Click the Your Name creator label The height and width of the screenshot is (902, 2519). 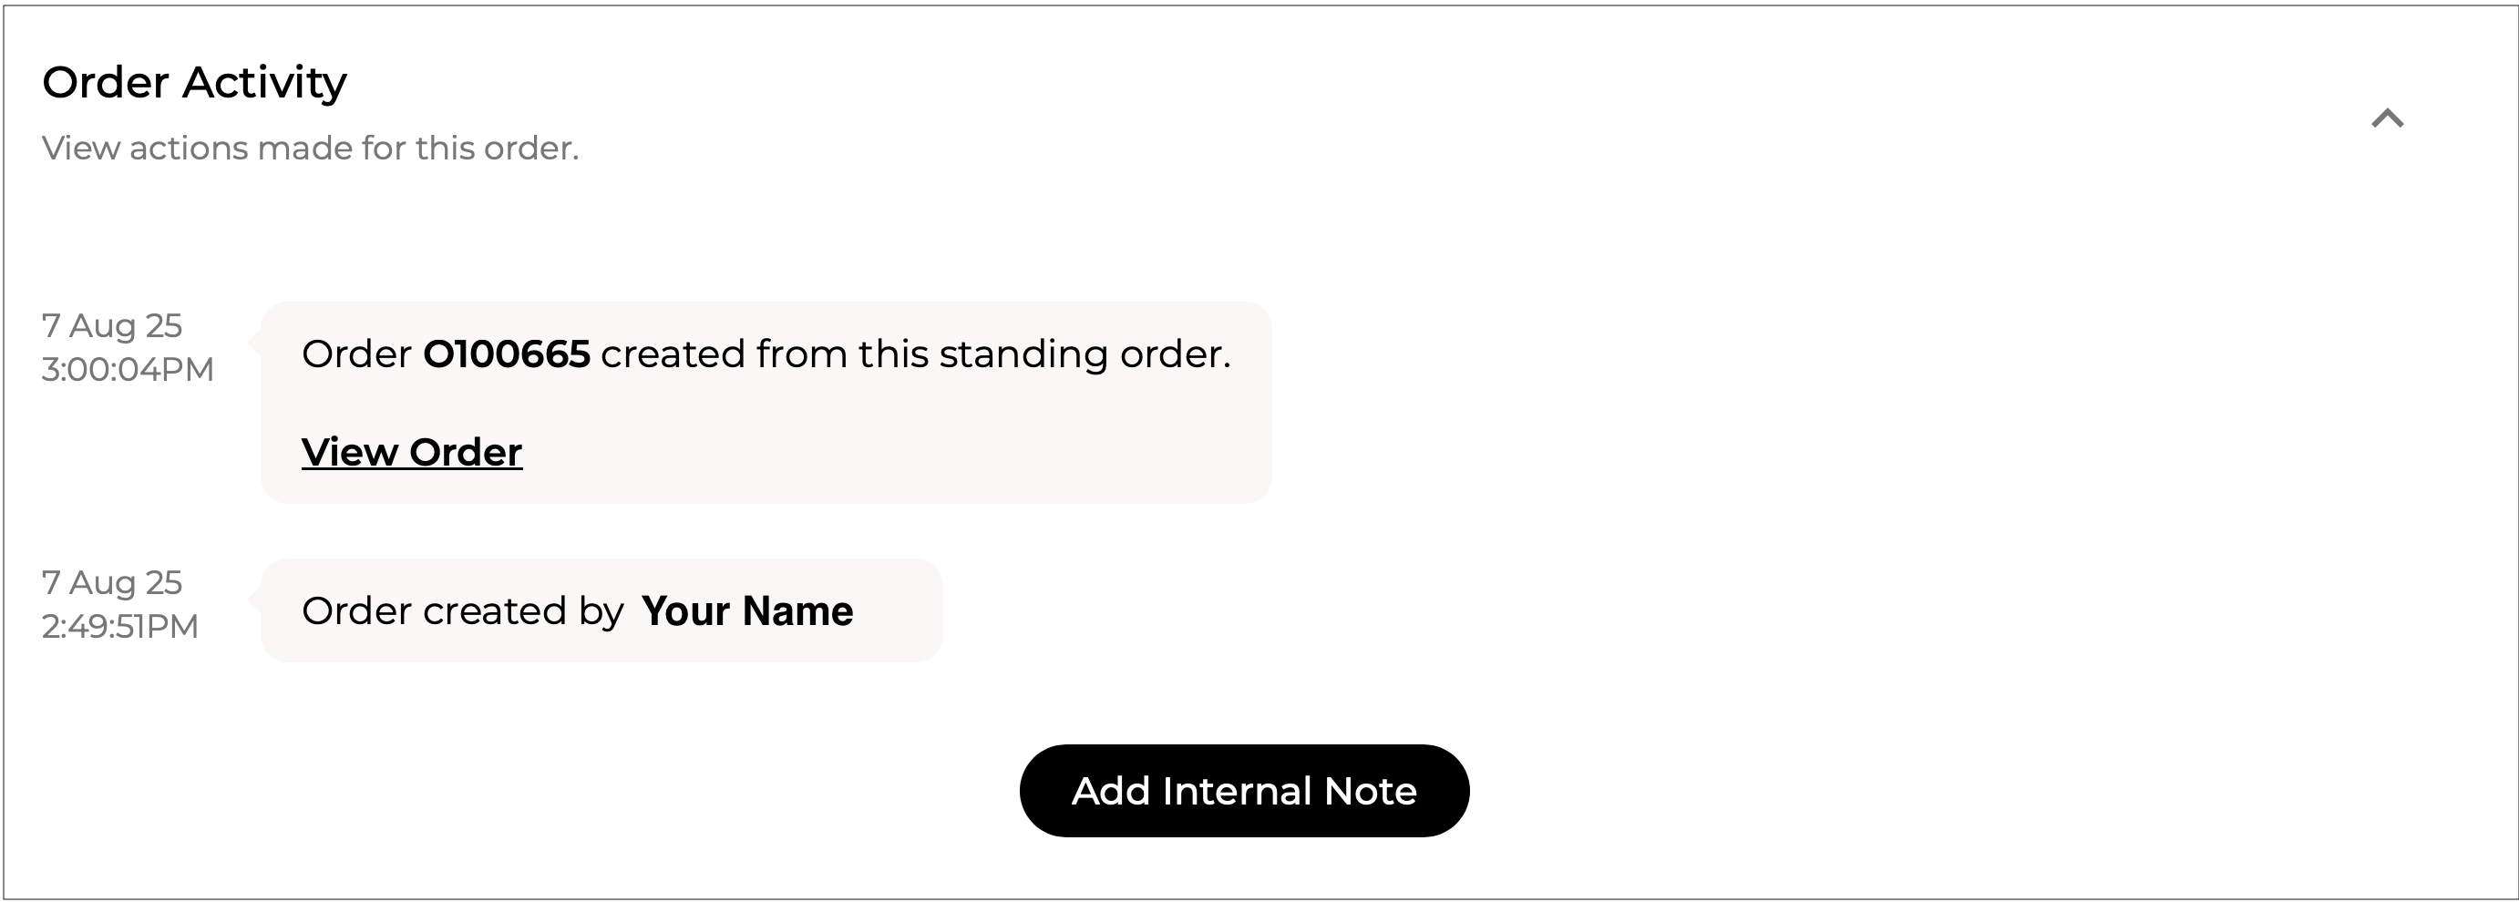(747, 610)
